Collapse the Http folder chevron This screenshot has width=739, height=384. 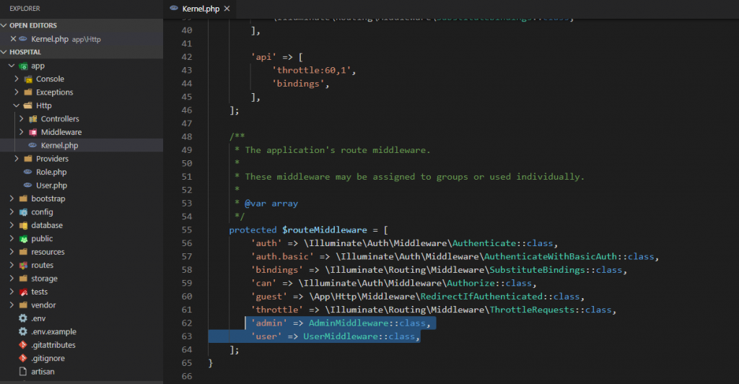[17, 105]
